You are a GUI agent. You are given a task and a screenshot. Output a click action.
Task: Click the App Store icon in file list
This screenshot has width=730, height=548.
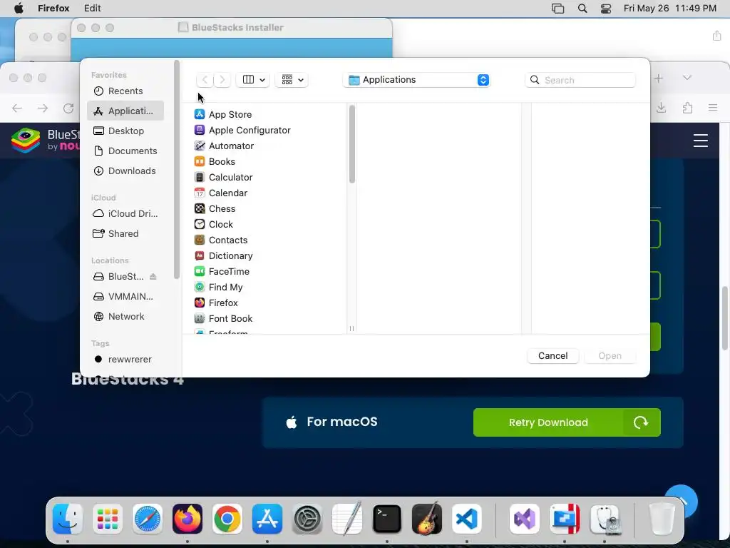(x=200, y=114)
